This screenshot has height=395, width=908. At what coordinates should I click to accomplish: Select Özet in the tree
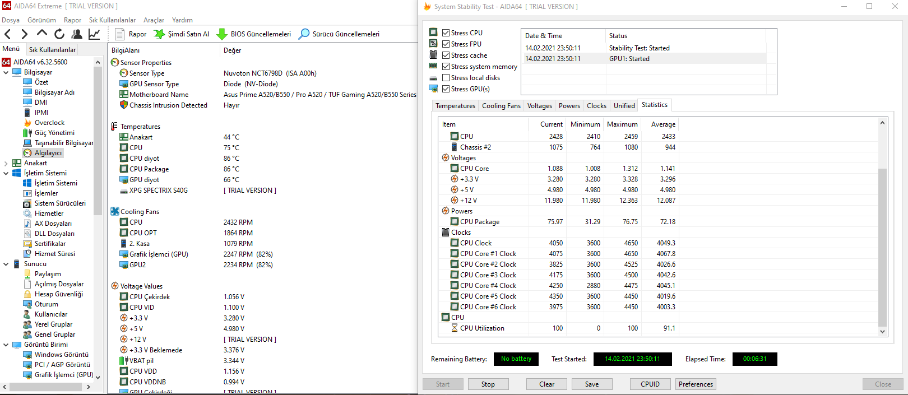click(x=41, y=82)
